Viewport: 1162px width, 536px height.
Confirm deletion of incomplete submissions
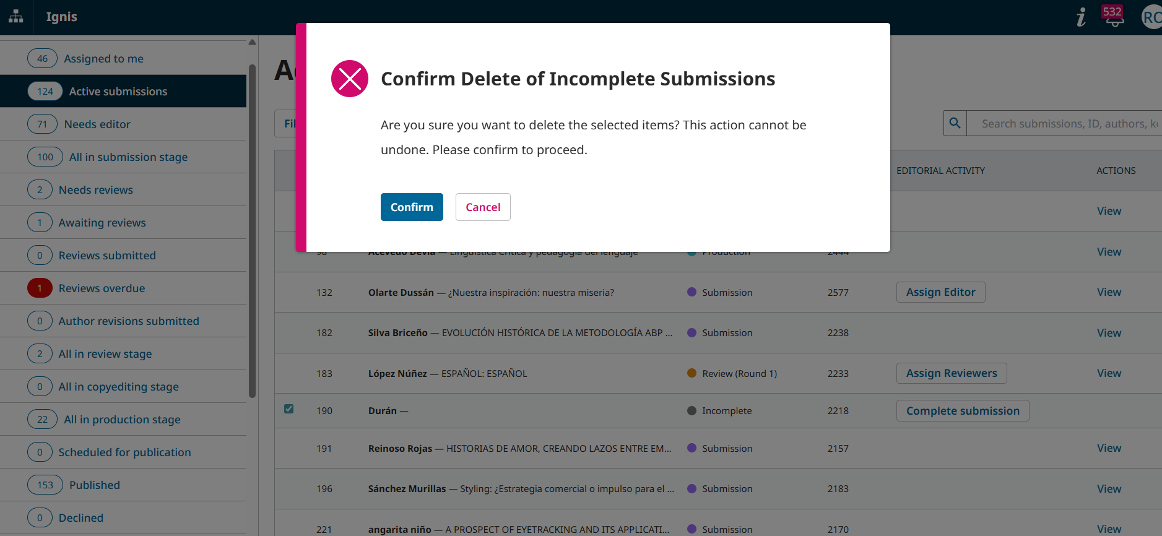[x=412, y=207]
